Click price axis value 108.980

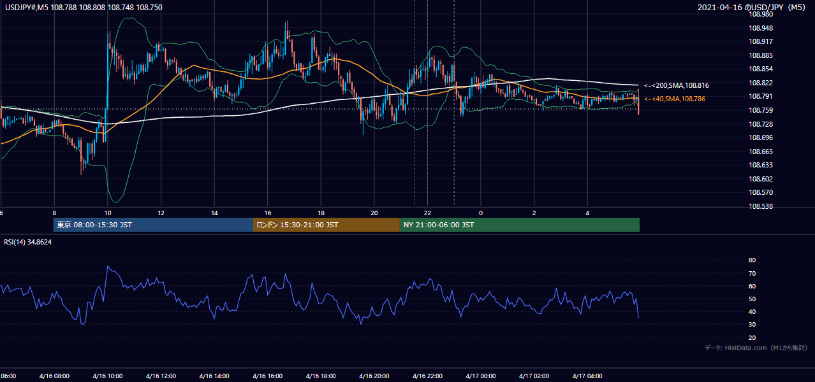760,14
